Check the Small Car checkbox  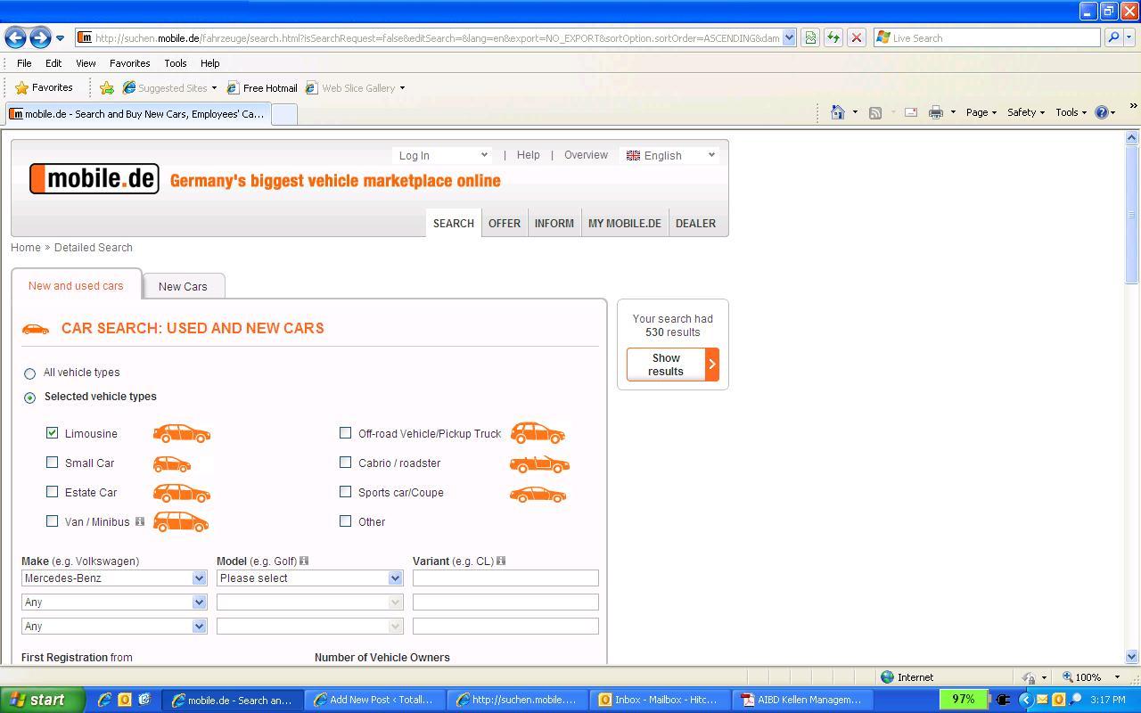pos(52,463)
